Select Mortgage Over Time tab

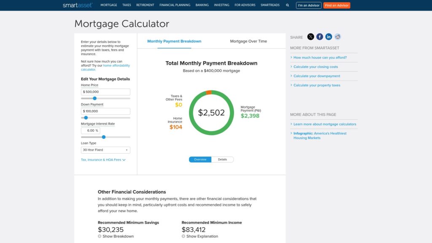point(248,41)
